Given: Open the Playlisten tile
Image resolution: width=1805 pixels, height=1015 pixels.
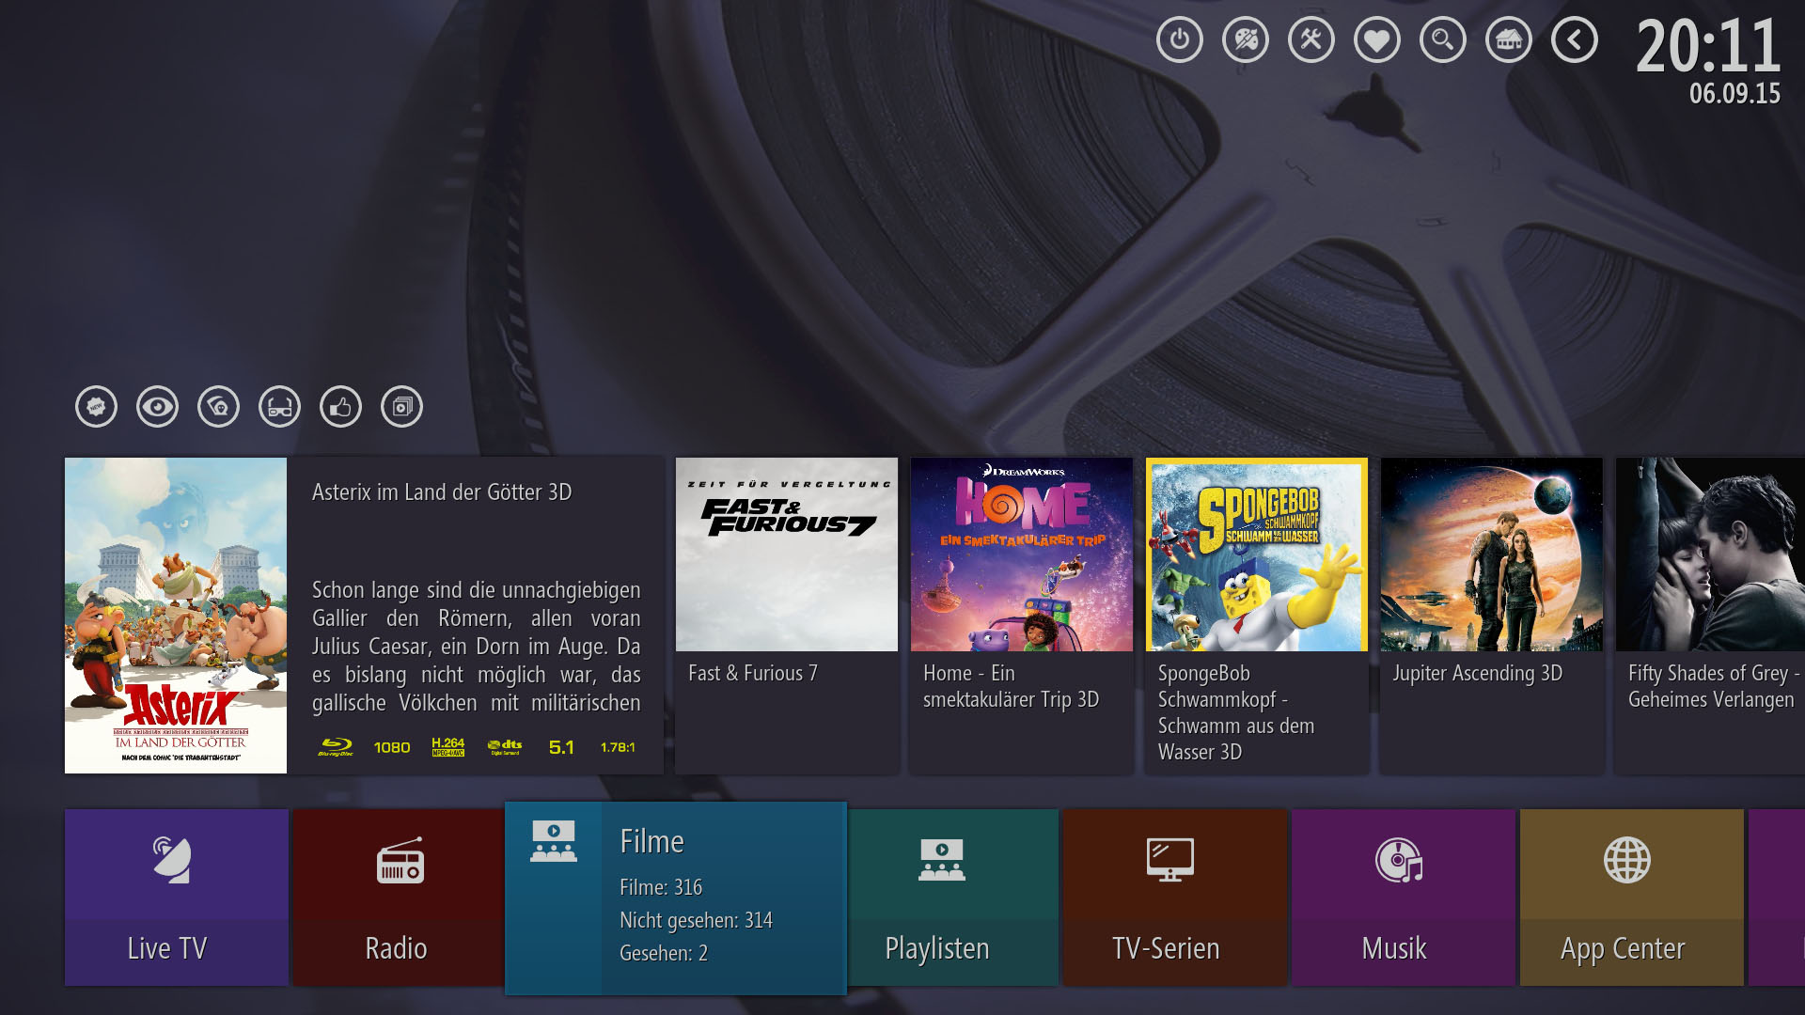Looking at the screenshot, I should tap(952, 898).
